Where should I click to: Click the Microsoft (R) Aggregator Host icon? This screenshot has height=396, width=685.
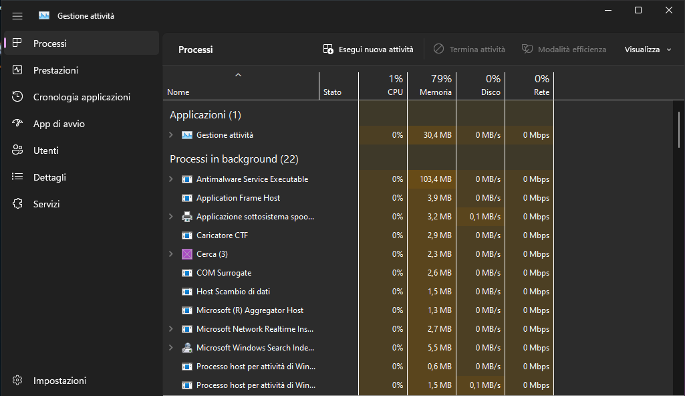tap(187, 310)
